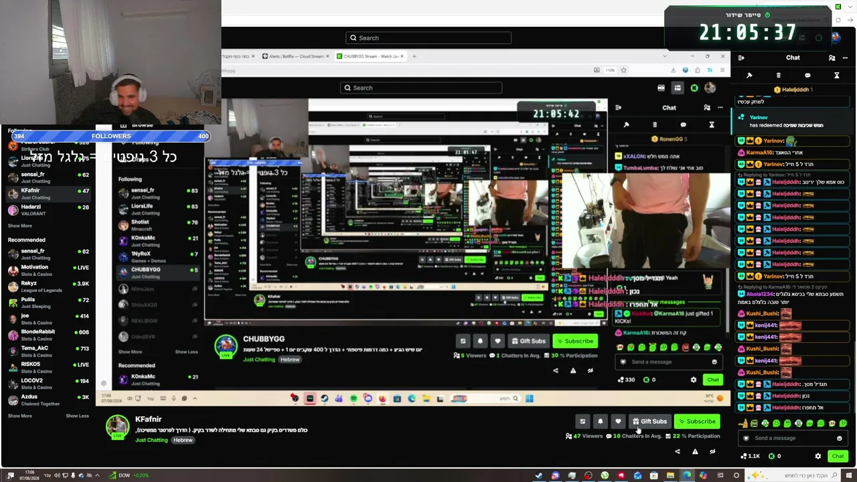Viewport: 857px width, 482px height.
Task: Open the three-dot menu in the outer Chat header
Action: pyautogui.click(x=845, y=58)
